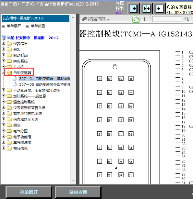Expand the 手动变速器、离合器和分动箱 node

pos(3,90)
